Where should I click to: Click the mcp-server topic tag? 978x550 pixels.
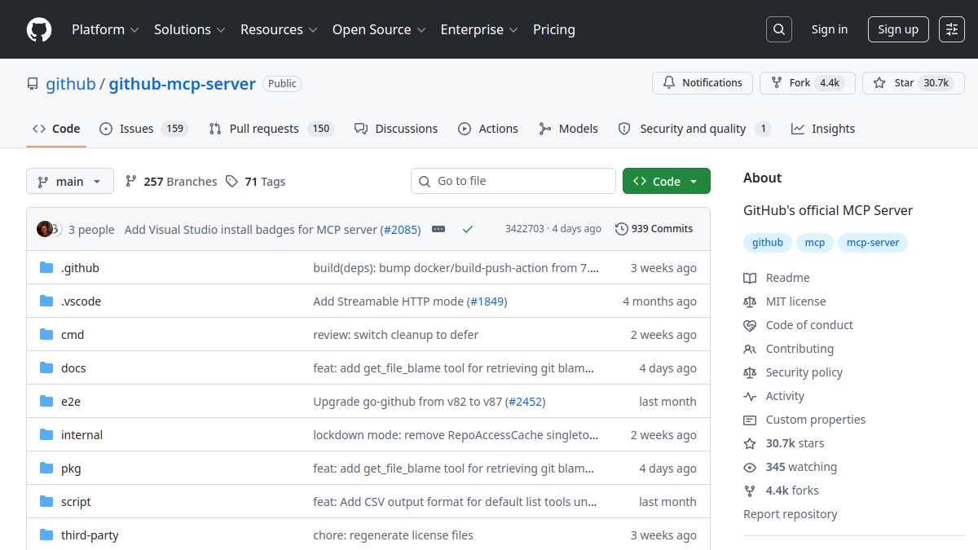point(873,243)
